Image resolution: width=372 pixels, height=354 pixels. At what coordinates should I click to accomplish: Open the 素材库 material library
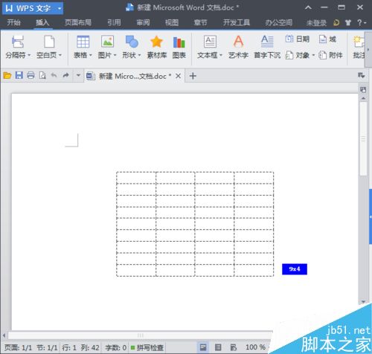point(156,47)
